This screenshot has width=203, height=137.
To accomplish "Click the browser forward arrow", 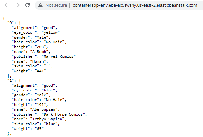I will point(17,5).
